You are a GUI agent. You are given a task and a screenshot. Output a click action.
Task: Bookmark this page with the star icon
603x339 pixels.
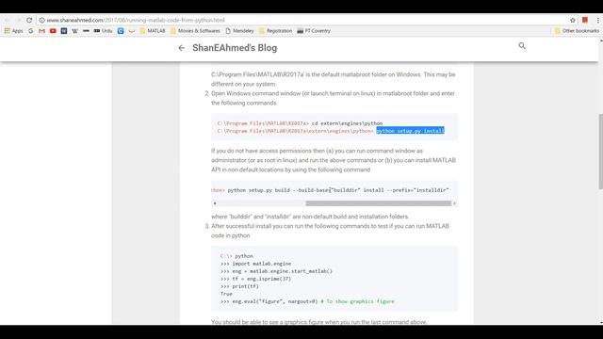(573, 20)
